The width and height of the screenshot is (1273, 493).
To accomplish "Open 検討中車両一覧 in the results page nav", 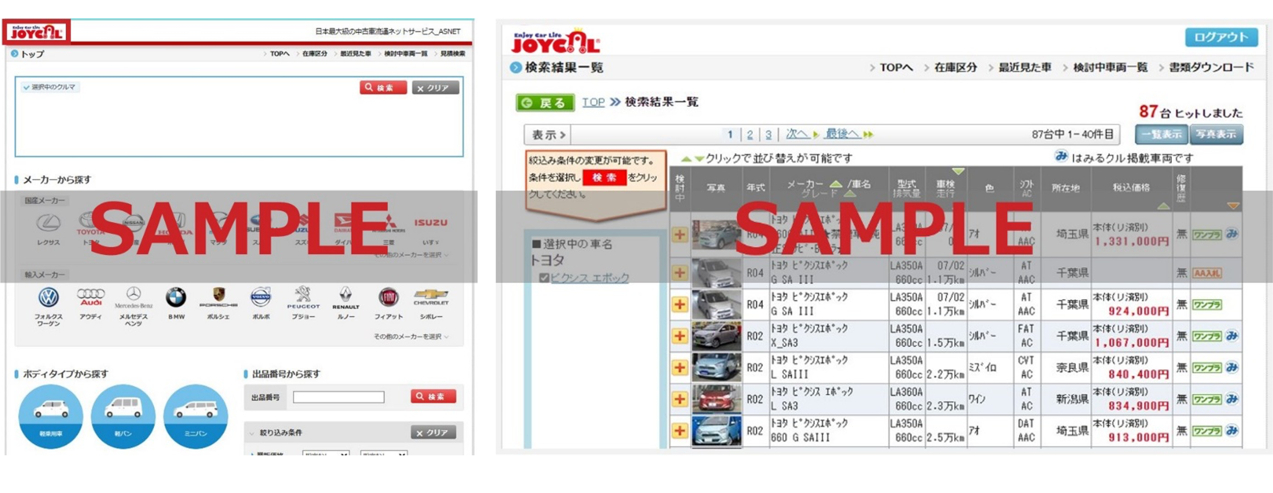I will tap(1110, 68).
